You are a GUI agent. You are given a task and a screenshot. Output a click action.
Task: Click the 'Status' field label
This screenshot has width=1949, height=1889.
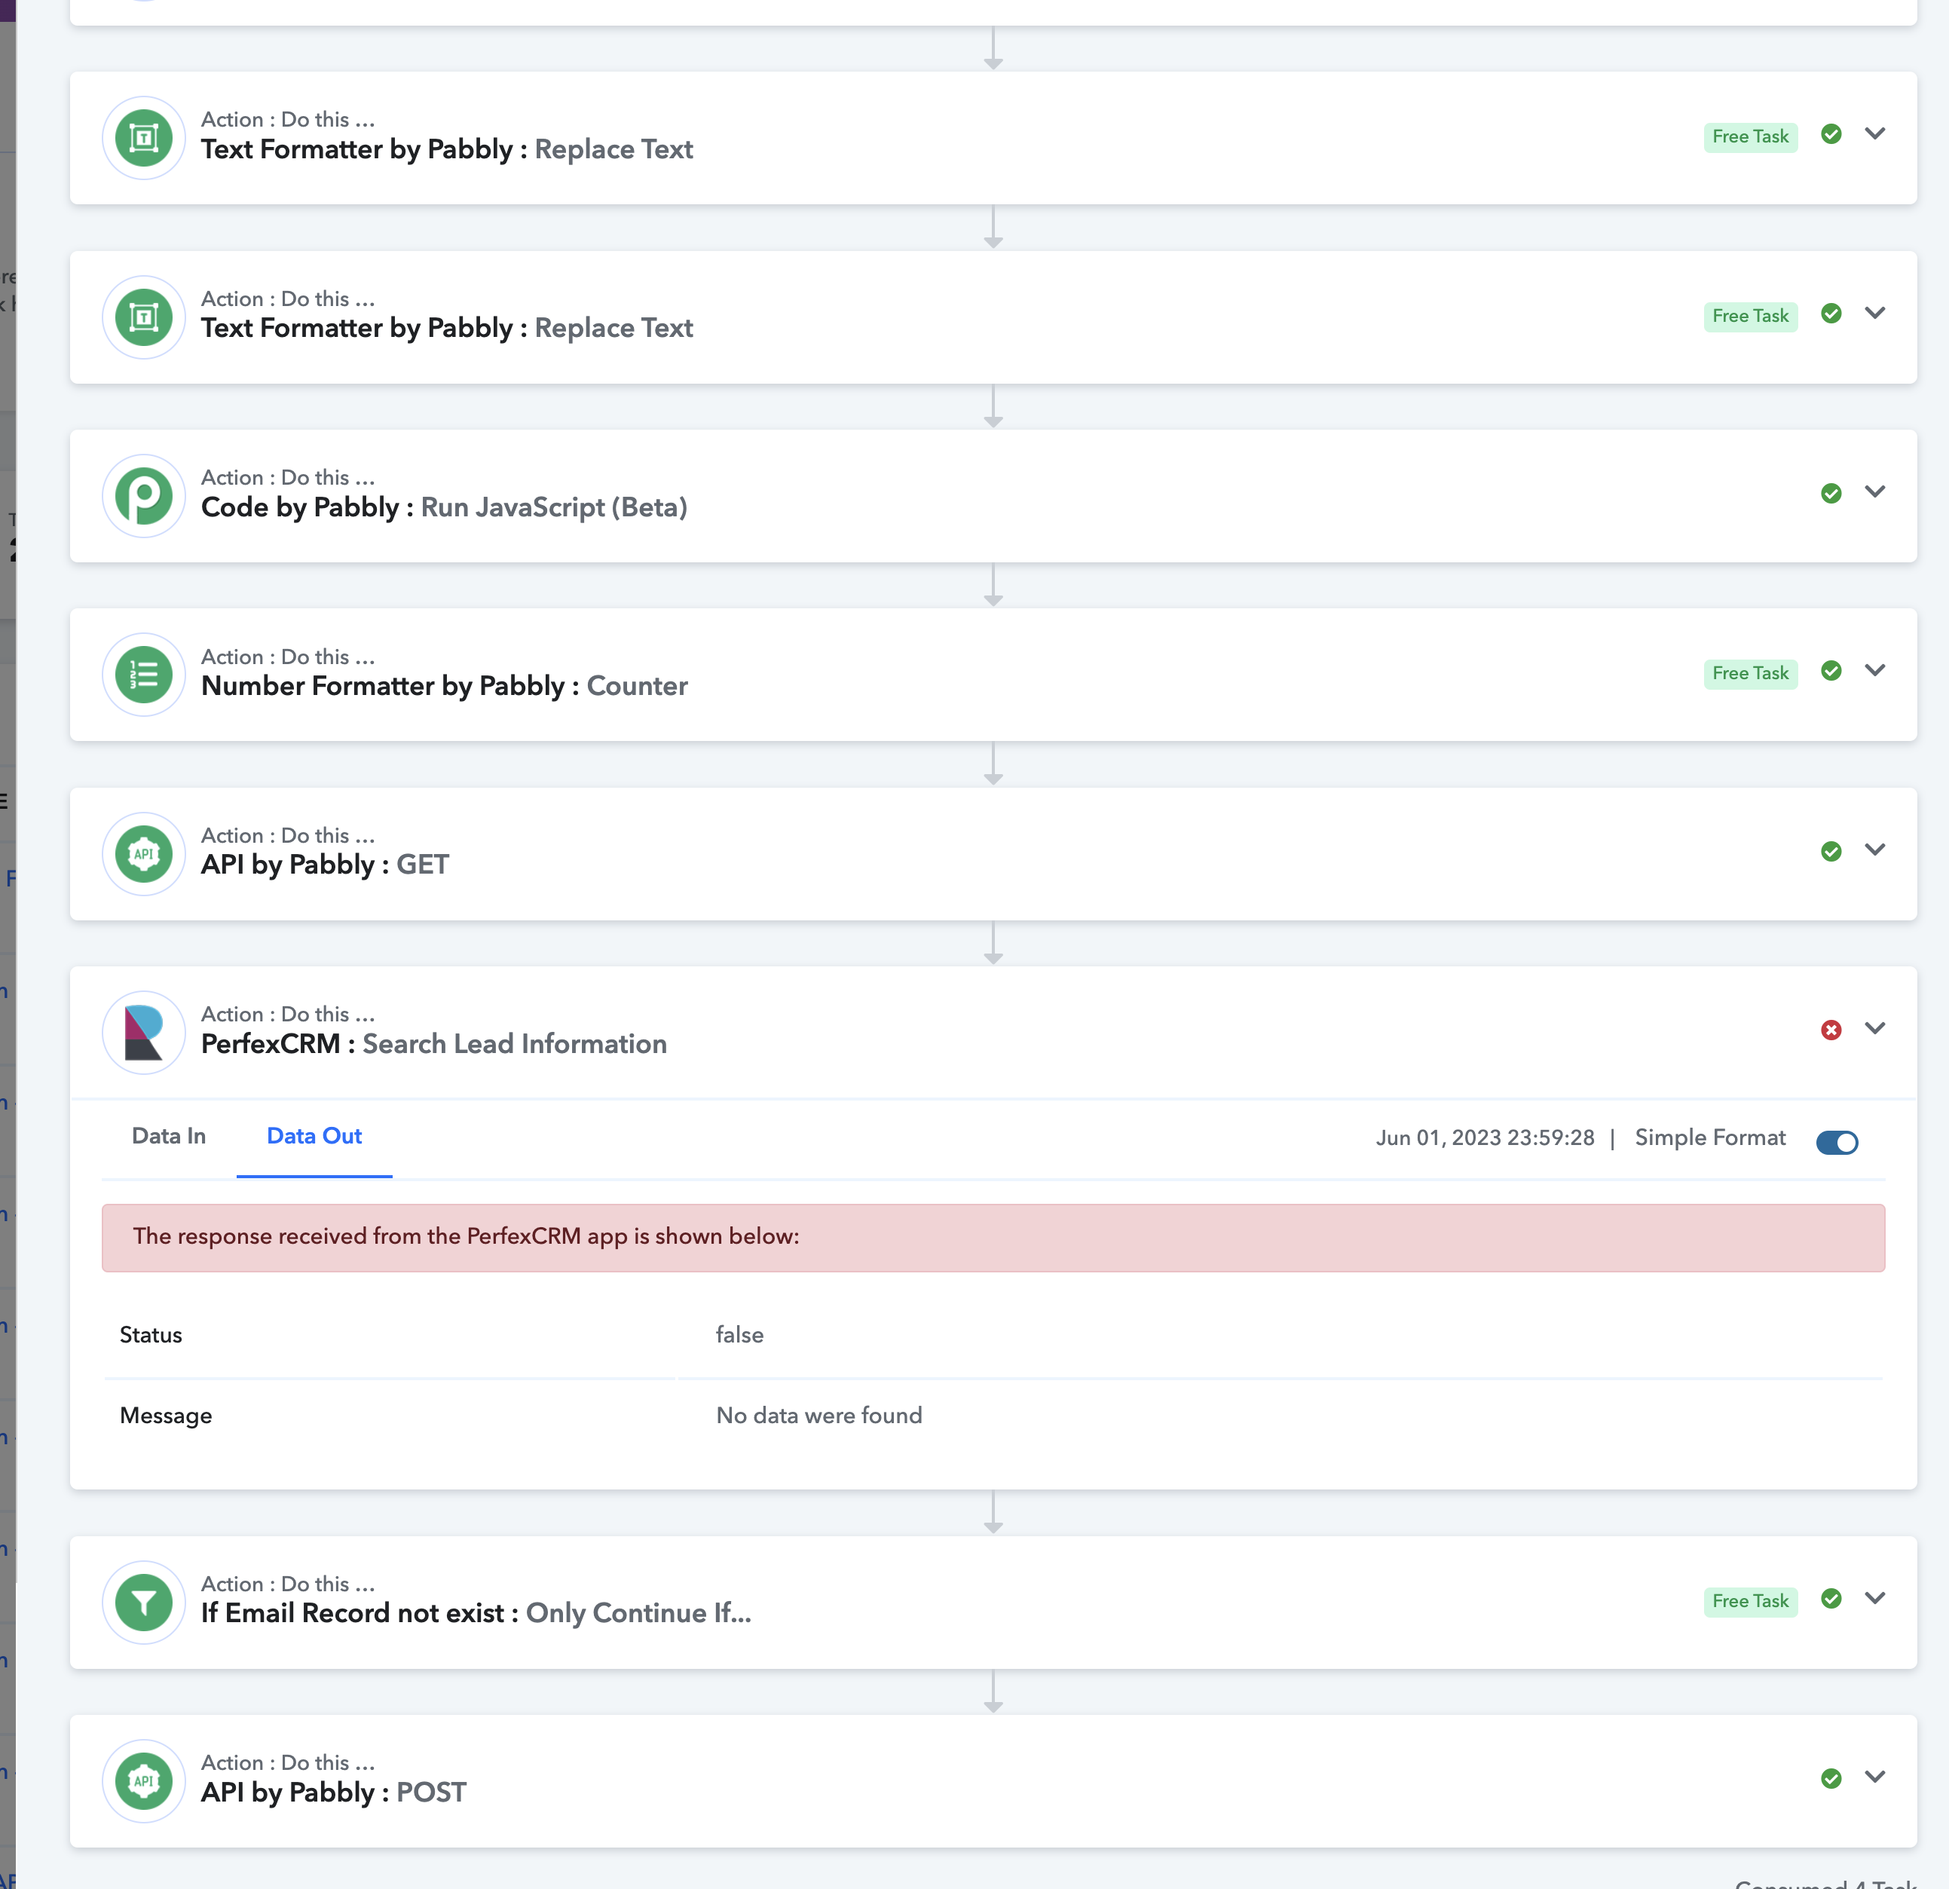point(151,1335)
